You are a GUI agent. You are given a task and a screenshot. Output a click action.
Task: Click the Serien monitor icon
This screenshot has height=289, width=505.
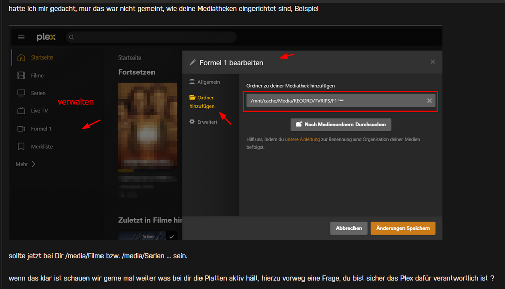tap(21, 93)
